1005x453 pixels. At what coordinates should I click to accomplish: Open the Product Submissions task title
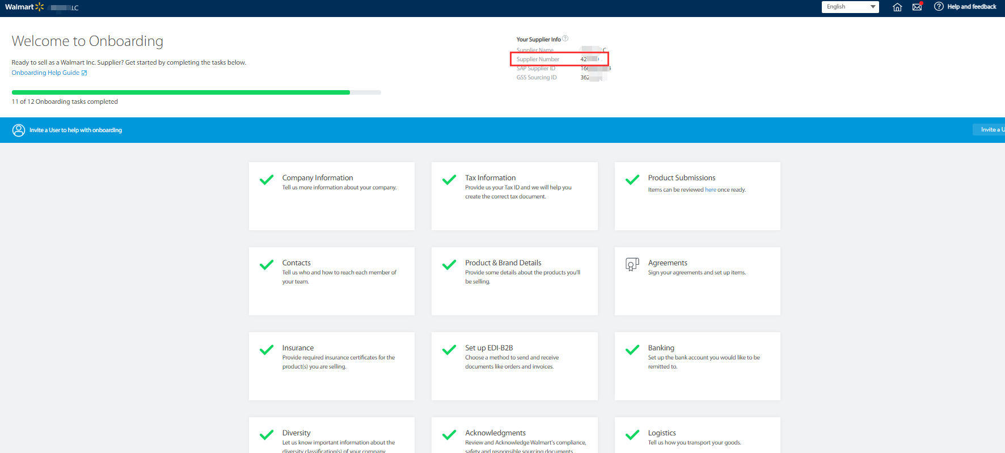pyautogui.click(x=682, y=178)
